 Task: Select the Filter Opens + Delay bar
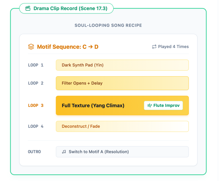pos(122,83)
